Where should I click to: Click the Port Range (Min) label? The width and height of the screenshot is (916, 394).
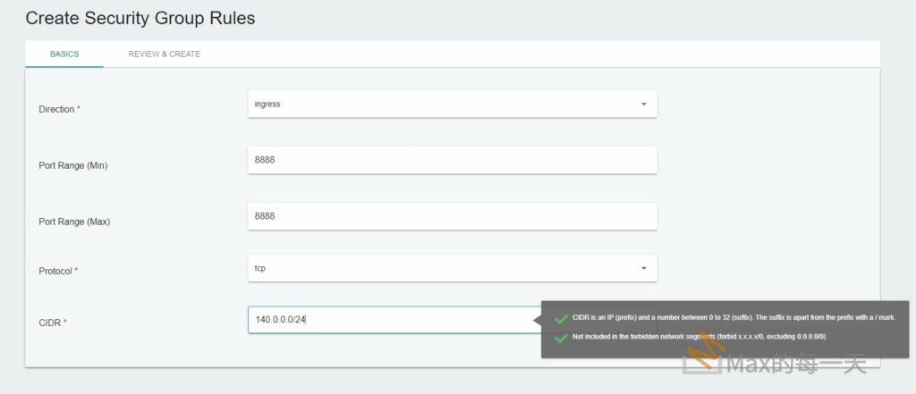(73, 165)
